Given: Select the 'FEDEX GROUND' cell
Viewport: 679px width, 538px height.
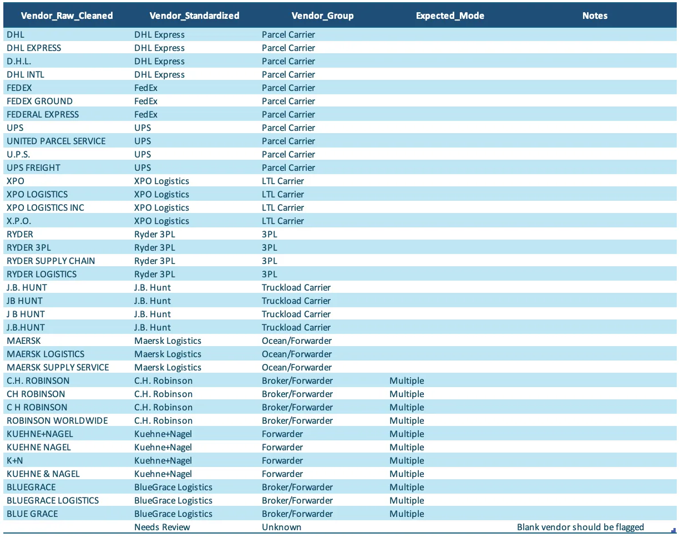Looking at the screenshot, I should tap(67, 101).
